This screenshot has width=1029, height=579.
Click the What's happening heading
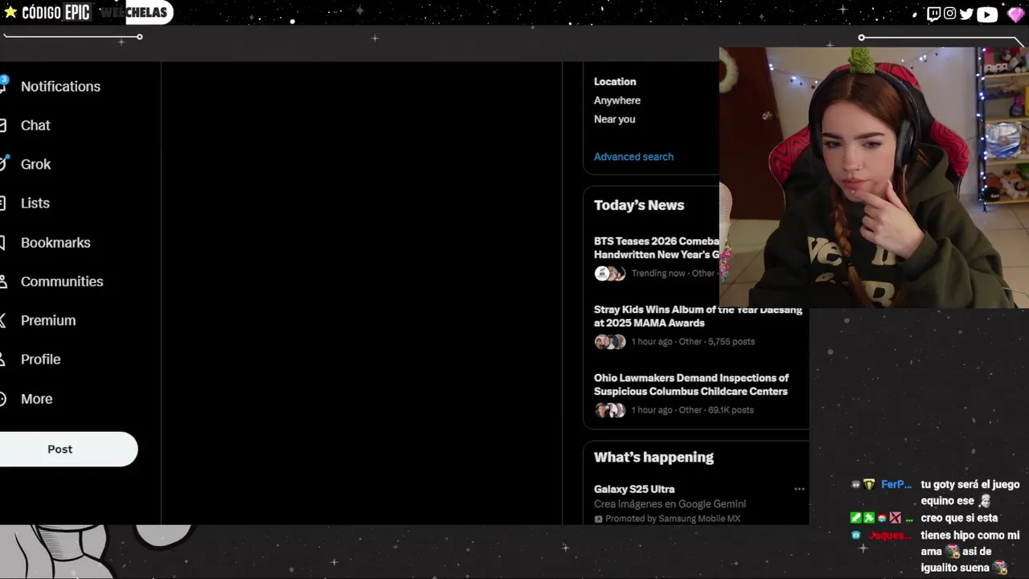[654, 457]
